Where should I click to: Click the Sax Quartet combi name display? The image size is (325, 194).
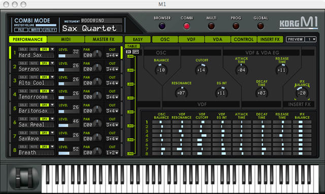pos(92,28)
